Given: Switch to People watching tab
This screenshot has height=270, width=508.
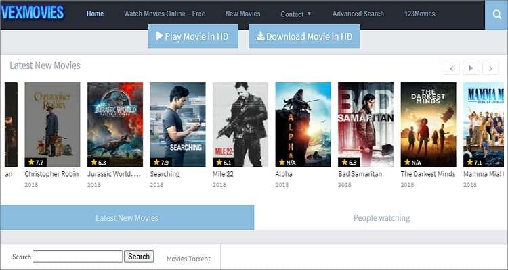Looking at the screenshot, I should (381, 217).
